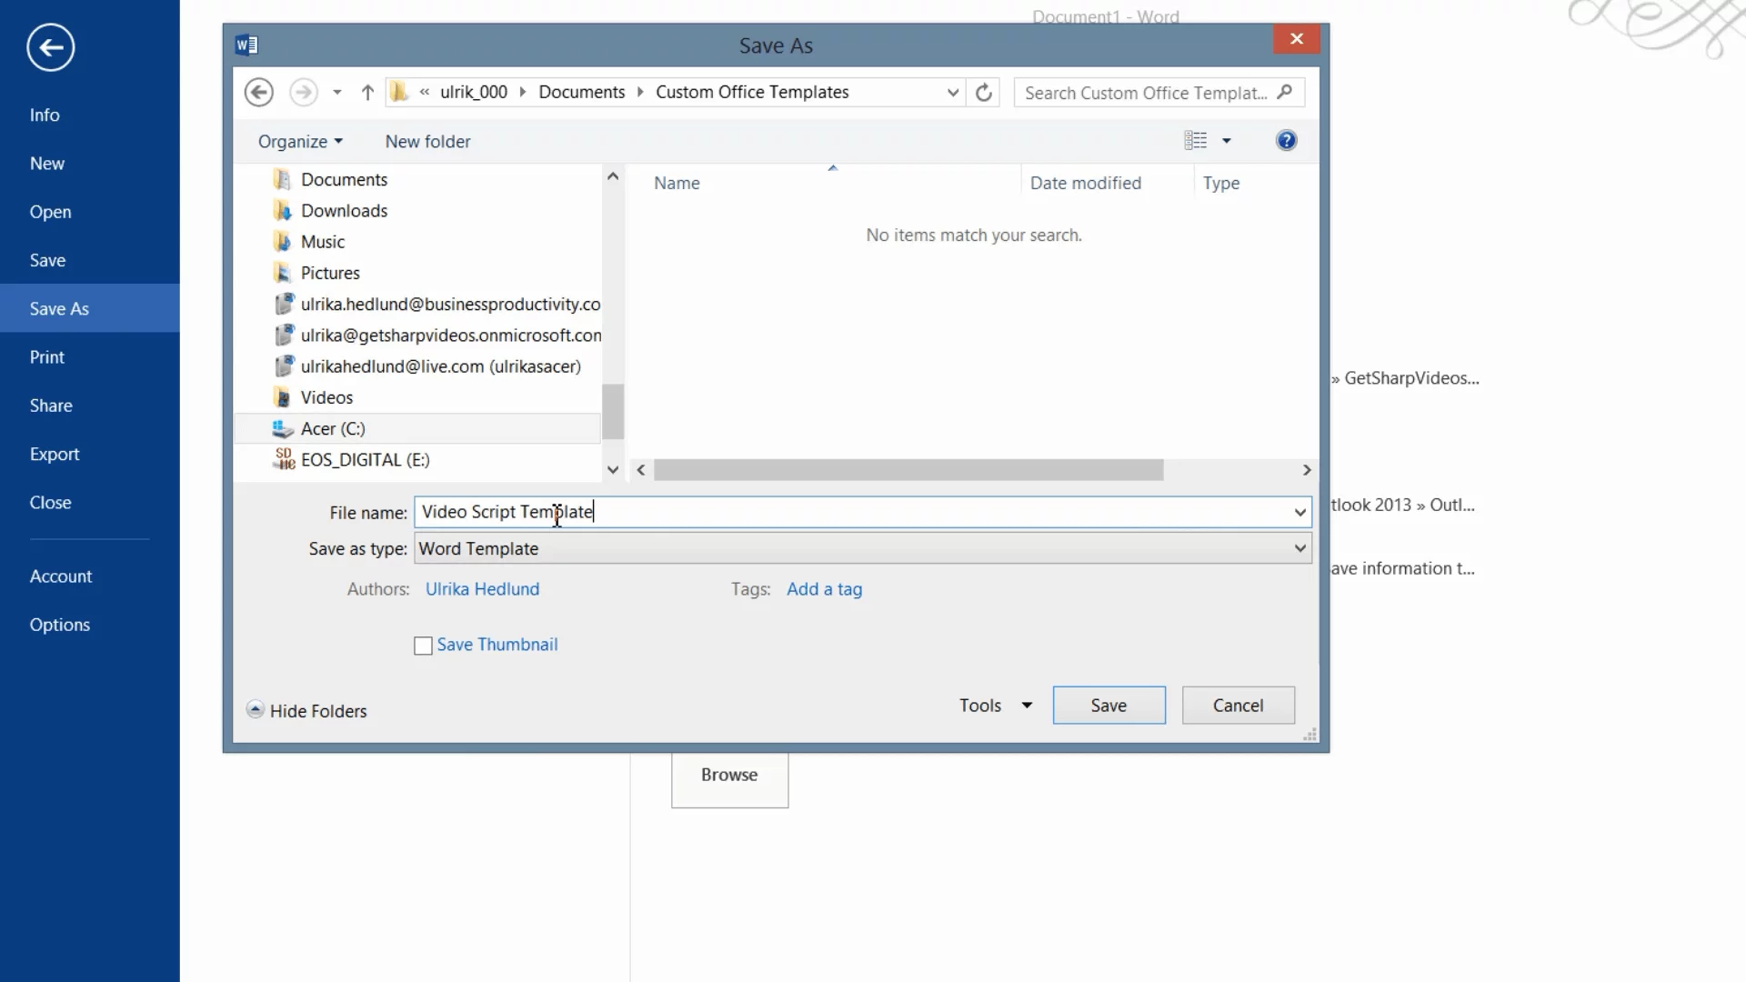Go up one folder level arrow
This screenshot has height=982, width=1746.
point(367,92)
